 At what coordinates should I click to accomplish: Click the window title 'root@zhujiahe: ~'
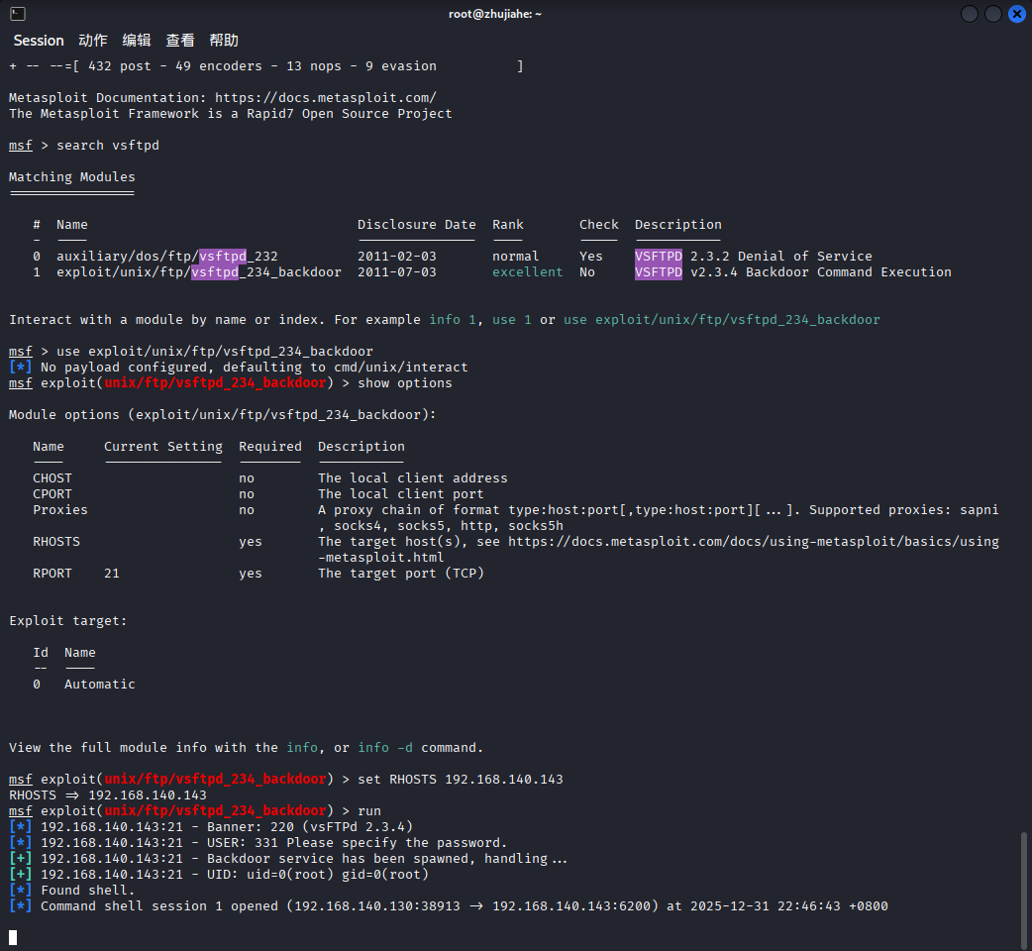click(495, 14)
